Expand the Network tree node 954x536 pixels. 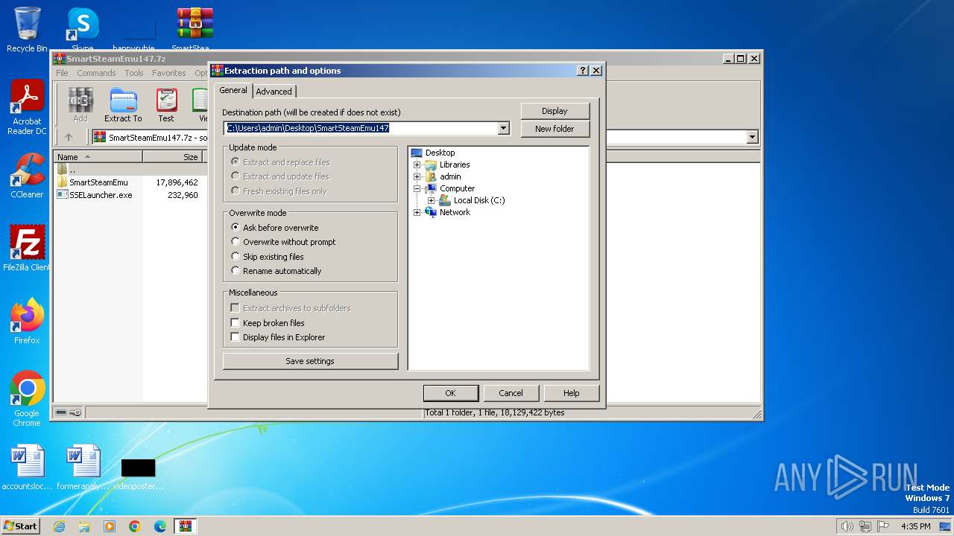tap(417, 212)
